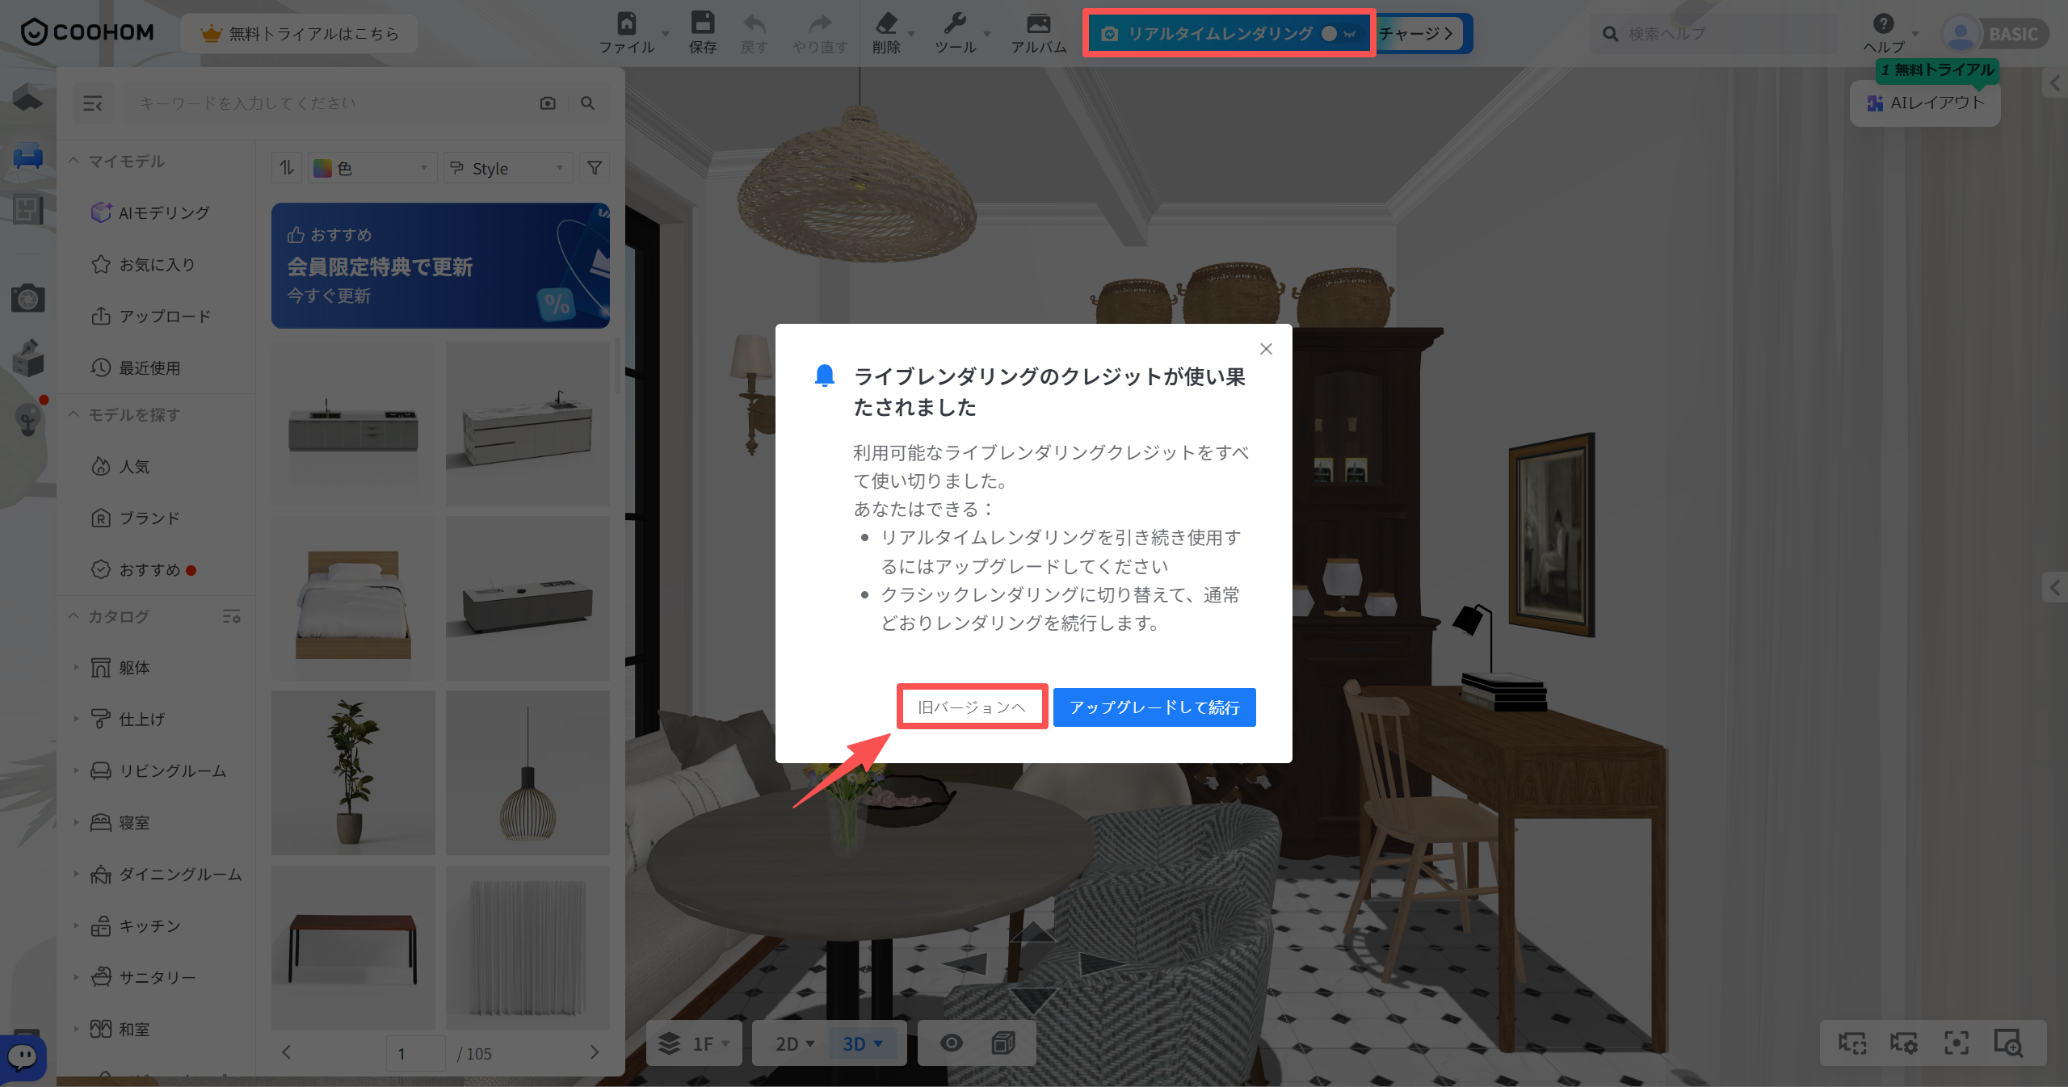The height and width of the screenshot is (1087, 2068).
Task: Click the image search camera icon
Action: click(x=548, y=103)
